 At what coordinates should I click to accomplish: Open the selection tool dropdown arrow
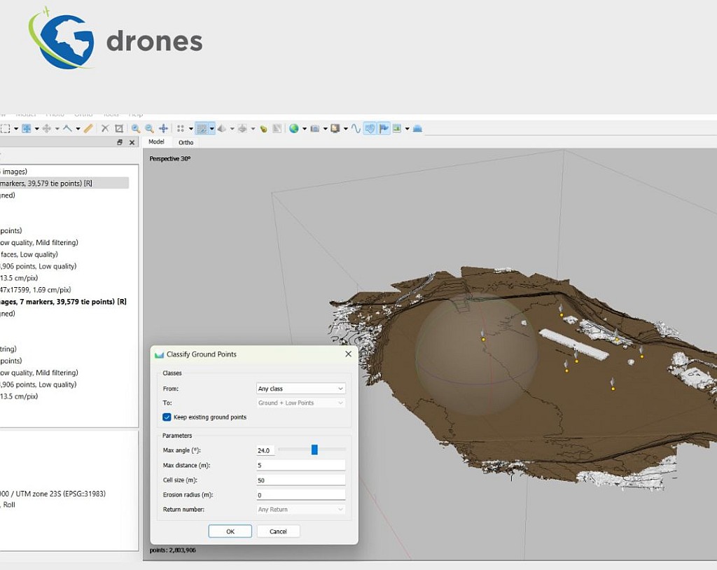pyautogui.click(x=15, y=128)
